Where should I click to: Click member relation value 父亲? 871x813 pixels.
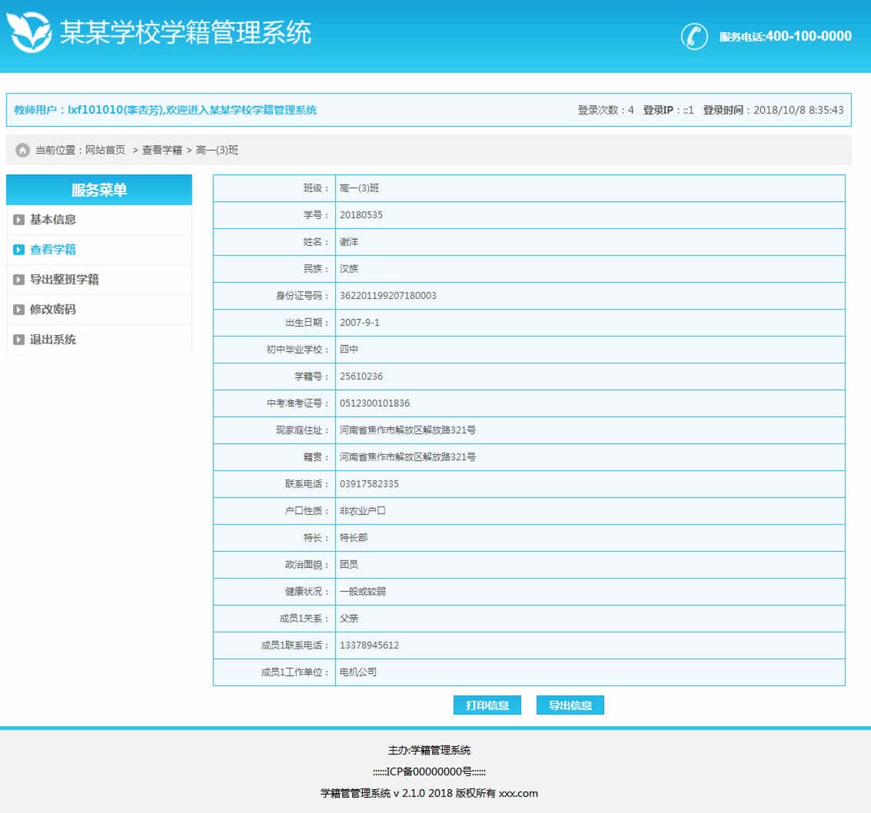349,619
